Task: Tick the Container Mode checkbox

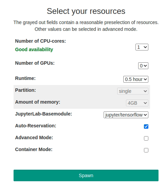Action: [x=146, y=150]
